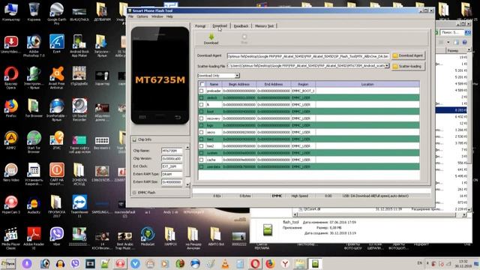
Task: Open UV Sound Recorder desktop shortcut
Action: tap(79, 109)
